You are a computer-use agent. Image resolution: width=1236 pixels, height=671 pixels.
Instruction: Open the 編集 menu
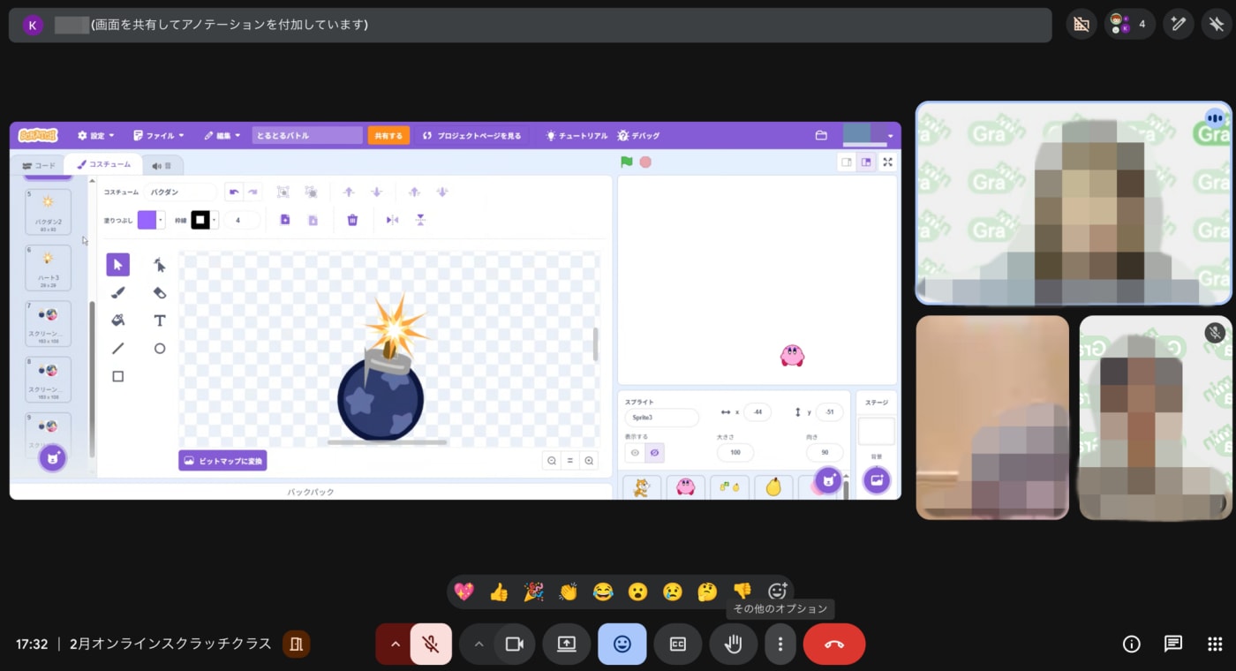click(x=222, y=136)
